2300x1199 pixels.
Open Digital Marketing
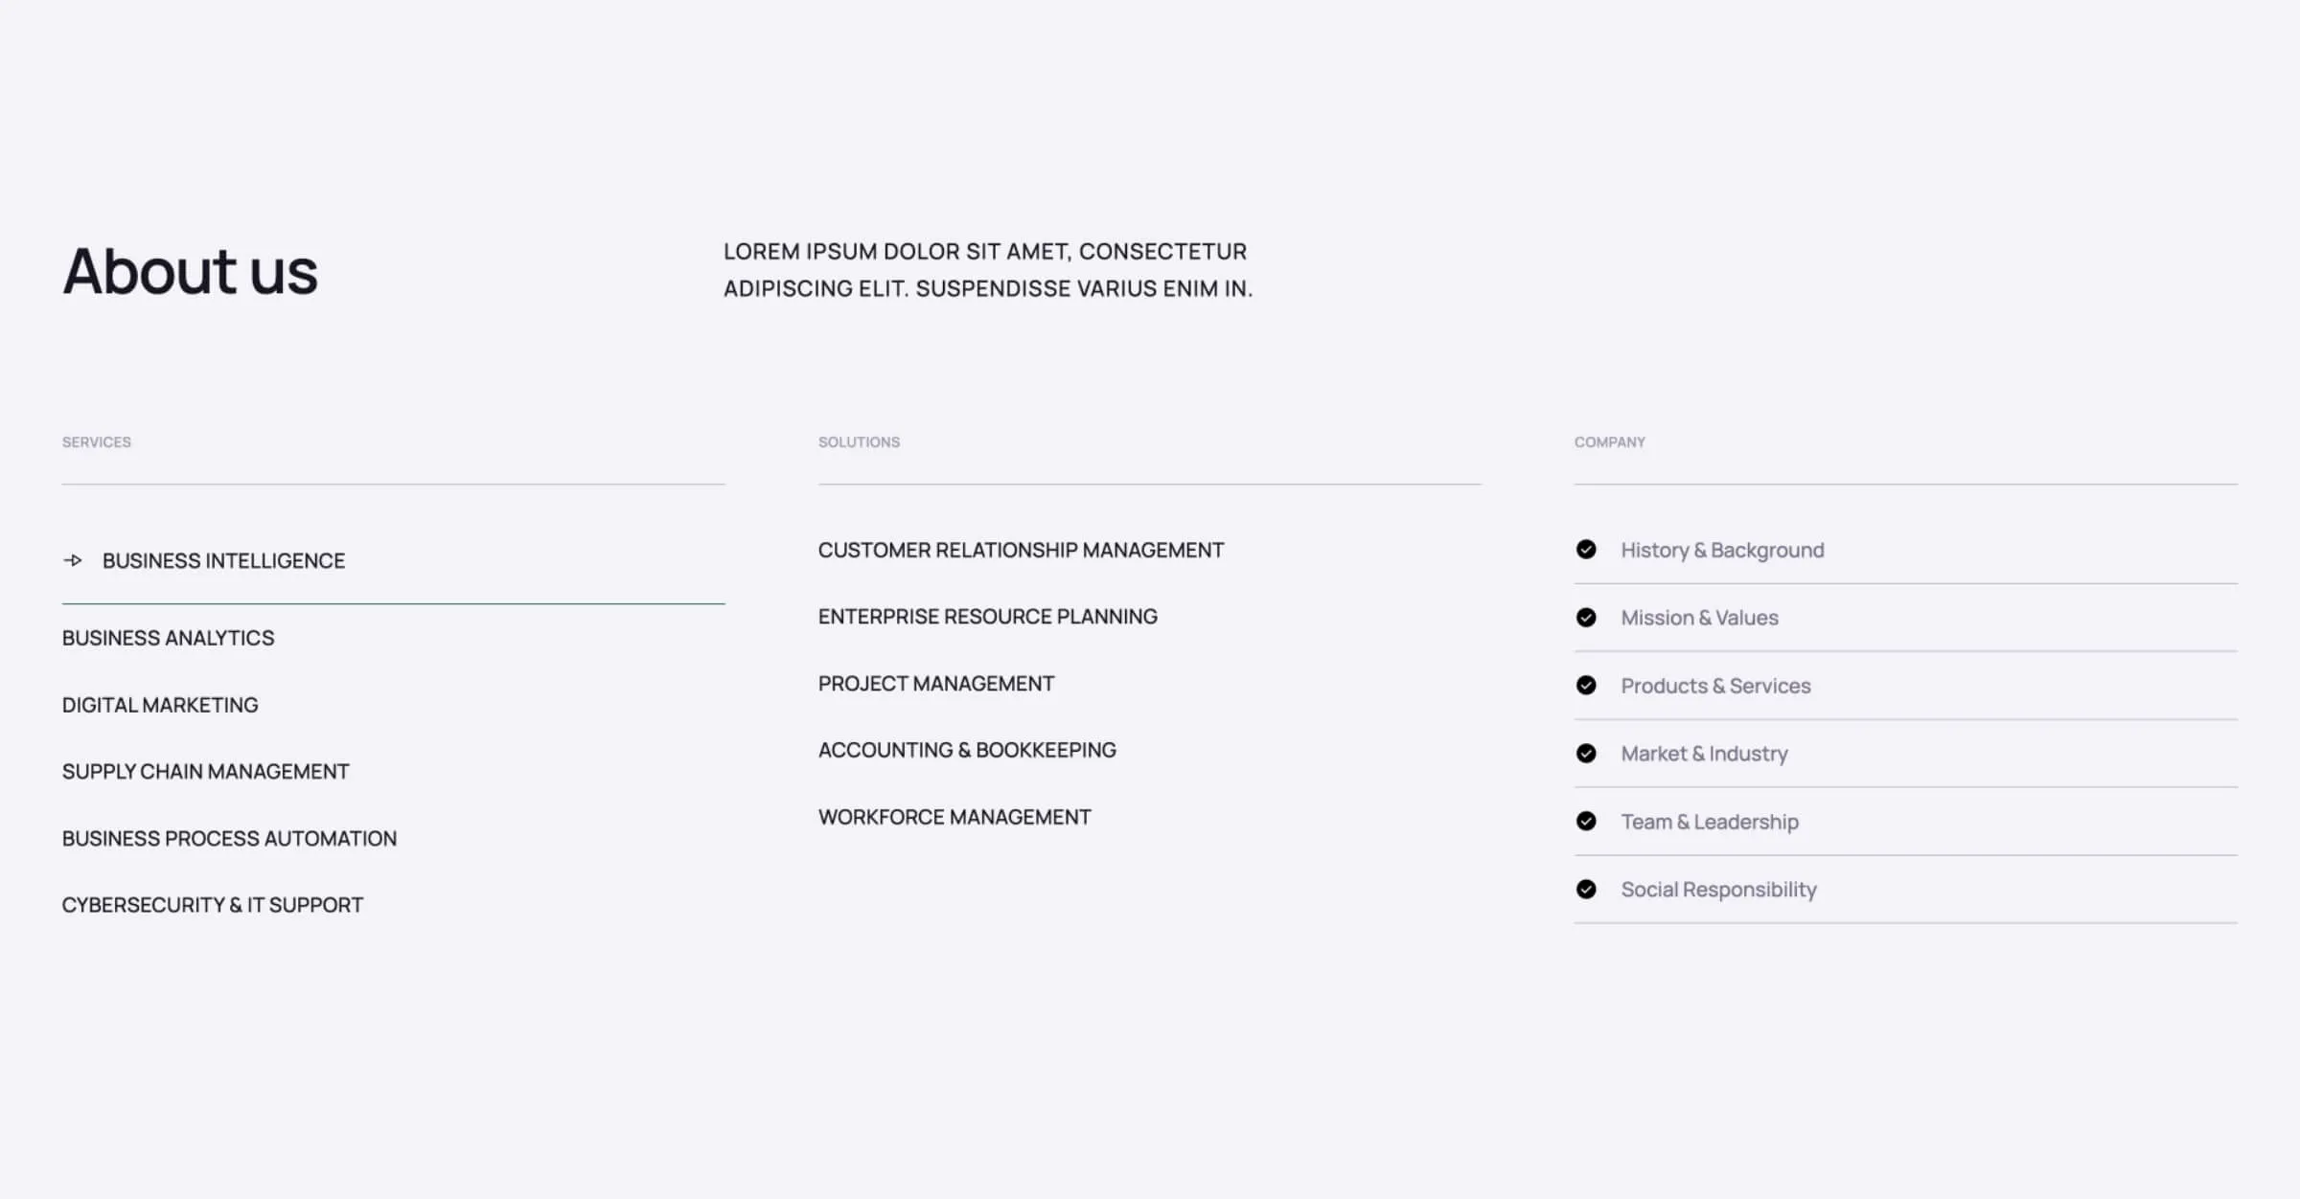coord(159,705)
